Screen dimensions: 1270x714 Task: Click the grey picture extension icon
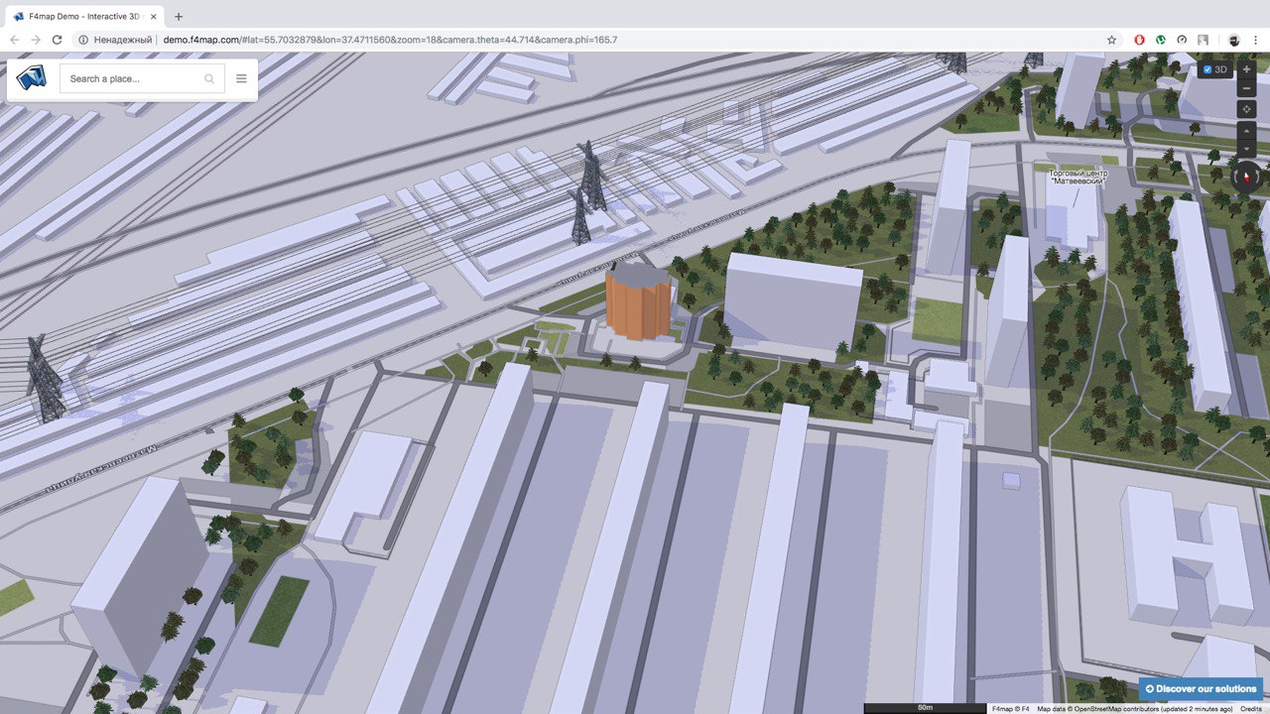tap(1203, 40)
